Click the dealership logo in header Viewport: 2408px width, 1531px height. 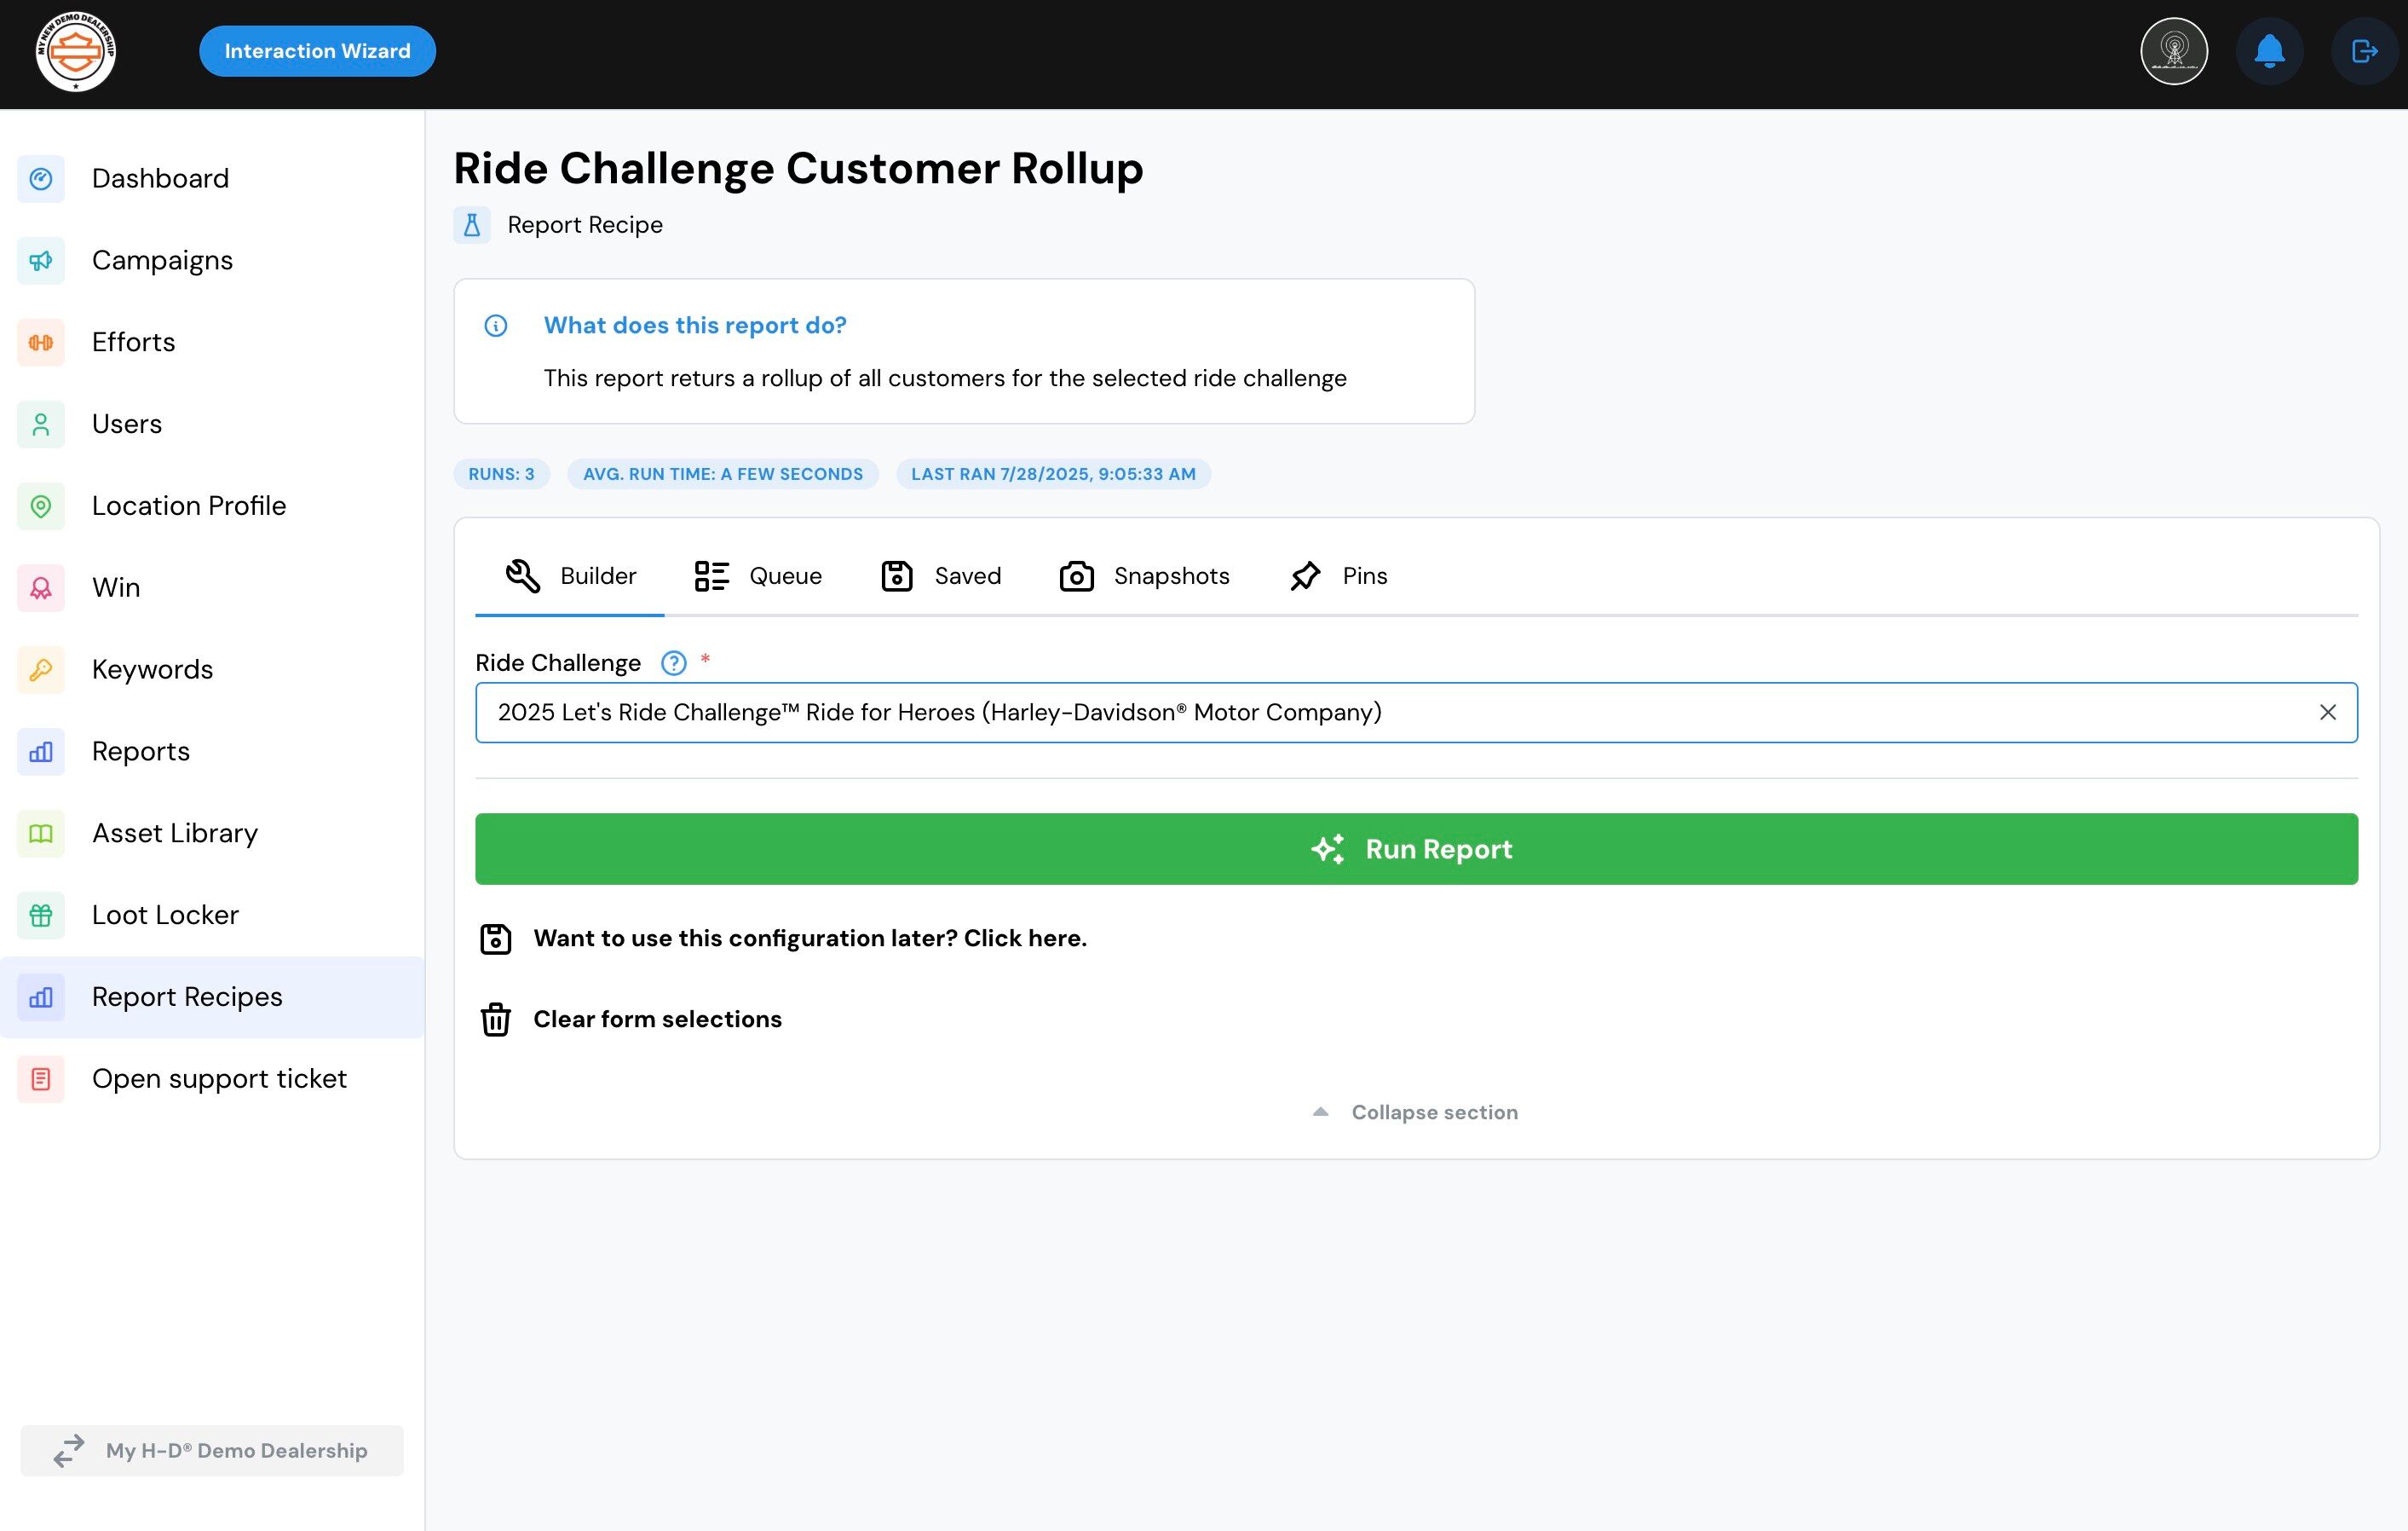point(76,51)
